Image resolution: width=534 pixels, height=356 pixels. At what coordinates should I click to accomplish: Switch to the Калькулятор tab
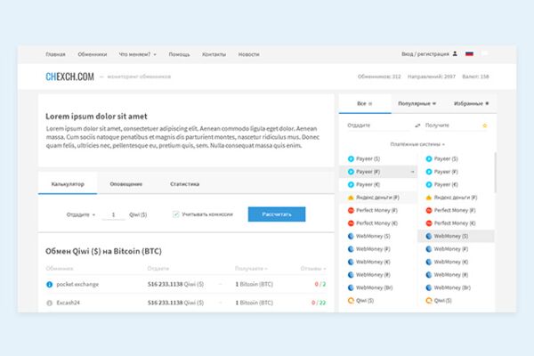click(x=68, y=184)
